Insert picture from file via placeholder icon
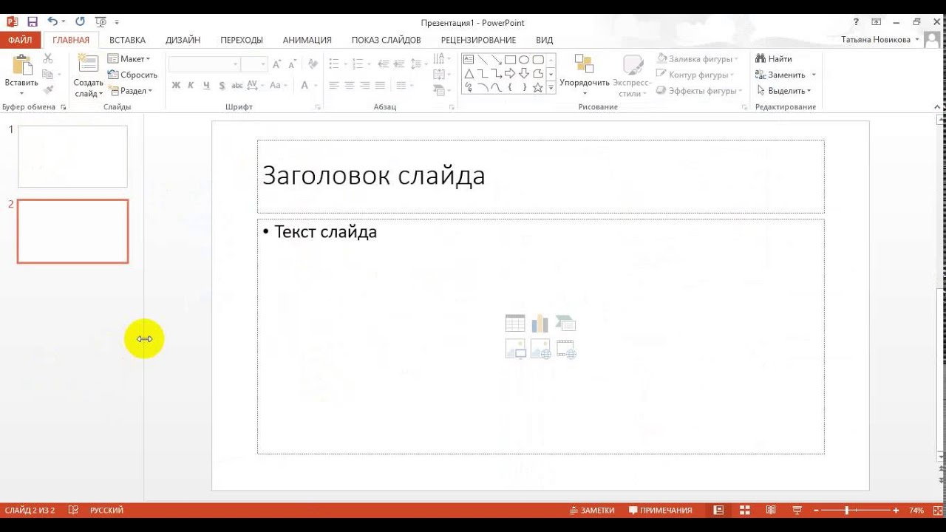This screenshot has height=532, width=946. pyautogui.click(x=515, y=349)
